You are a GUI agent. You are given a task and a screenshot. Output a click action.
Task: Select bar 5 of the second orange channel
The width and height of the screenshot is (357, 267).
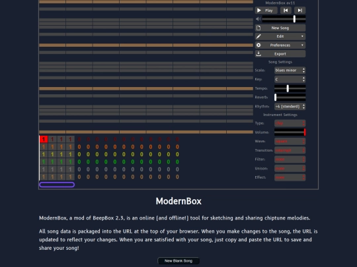79,147
